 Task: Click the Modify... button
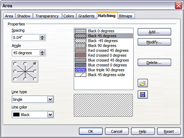[154, 42]
